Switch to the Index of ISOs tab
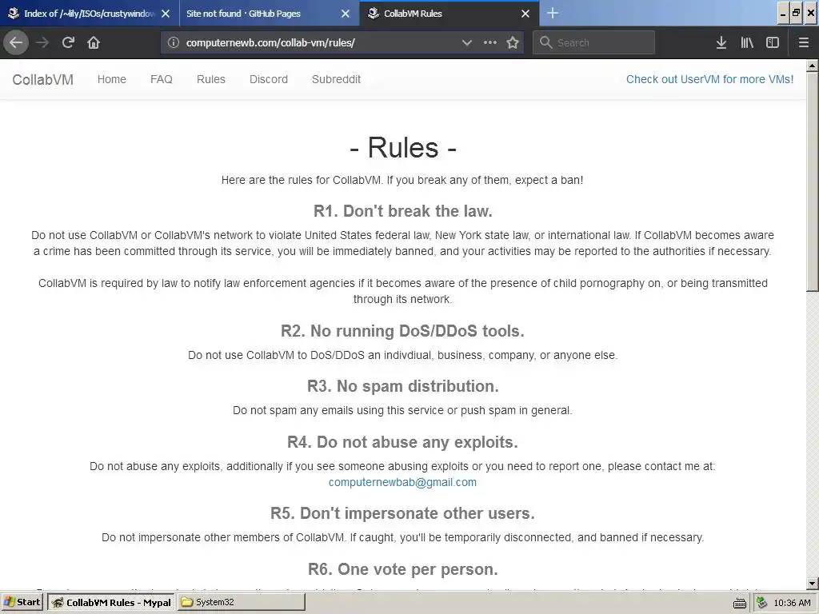Image resolution: width=819 pixels, height=614 pixels. [x=90, y=14]
